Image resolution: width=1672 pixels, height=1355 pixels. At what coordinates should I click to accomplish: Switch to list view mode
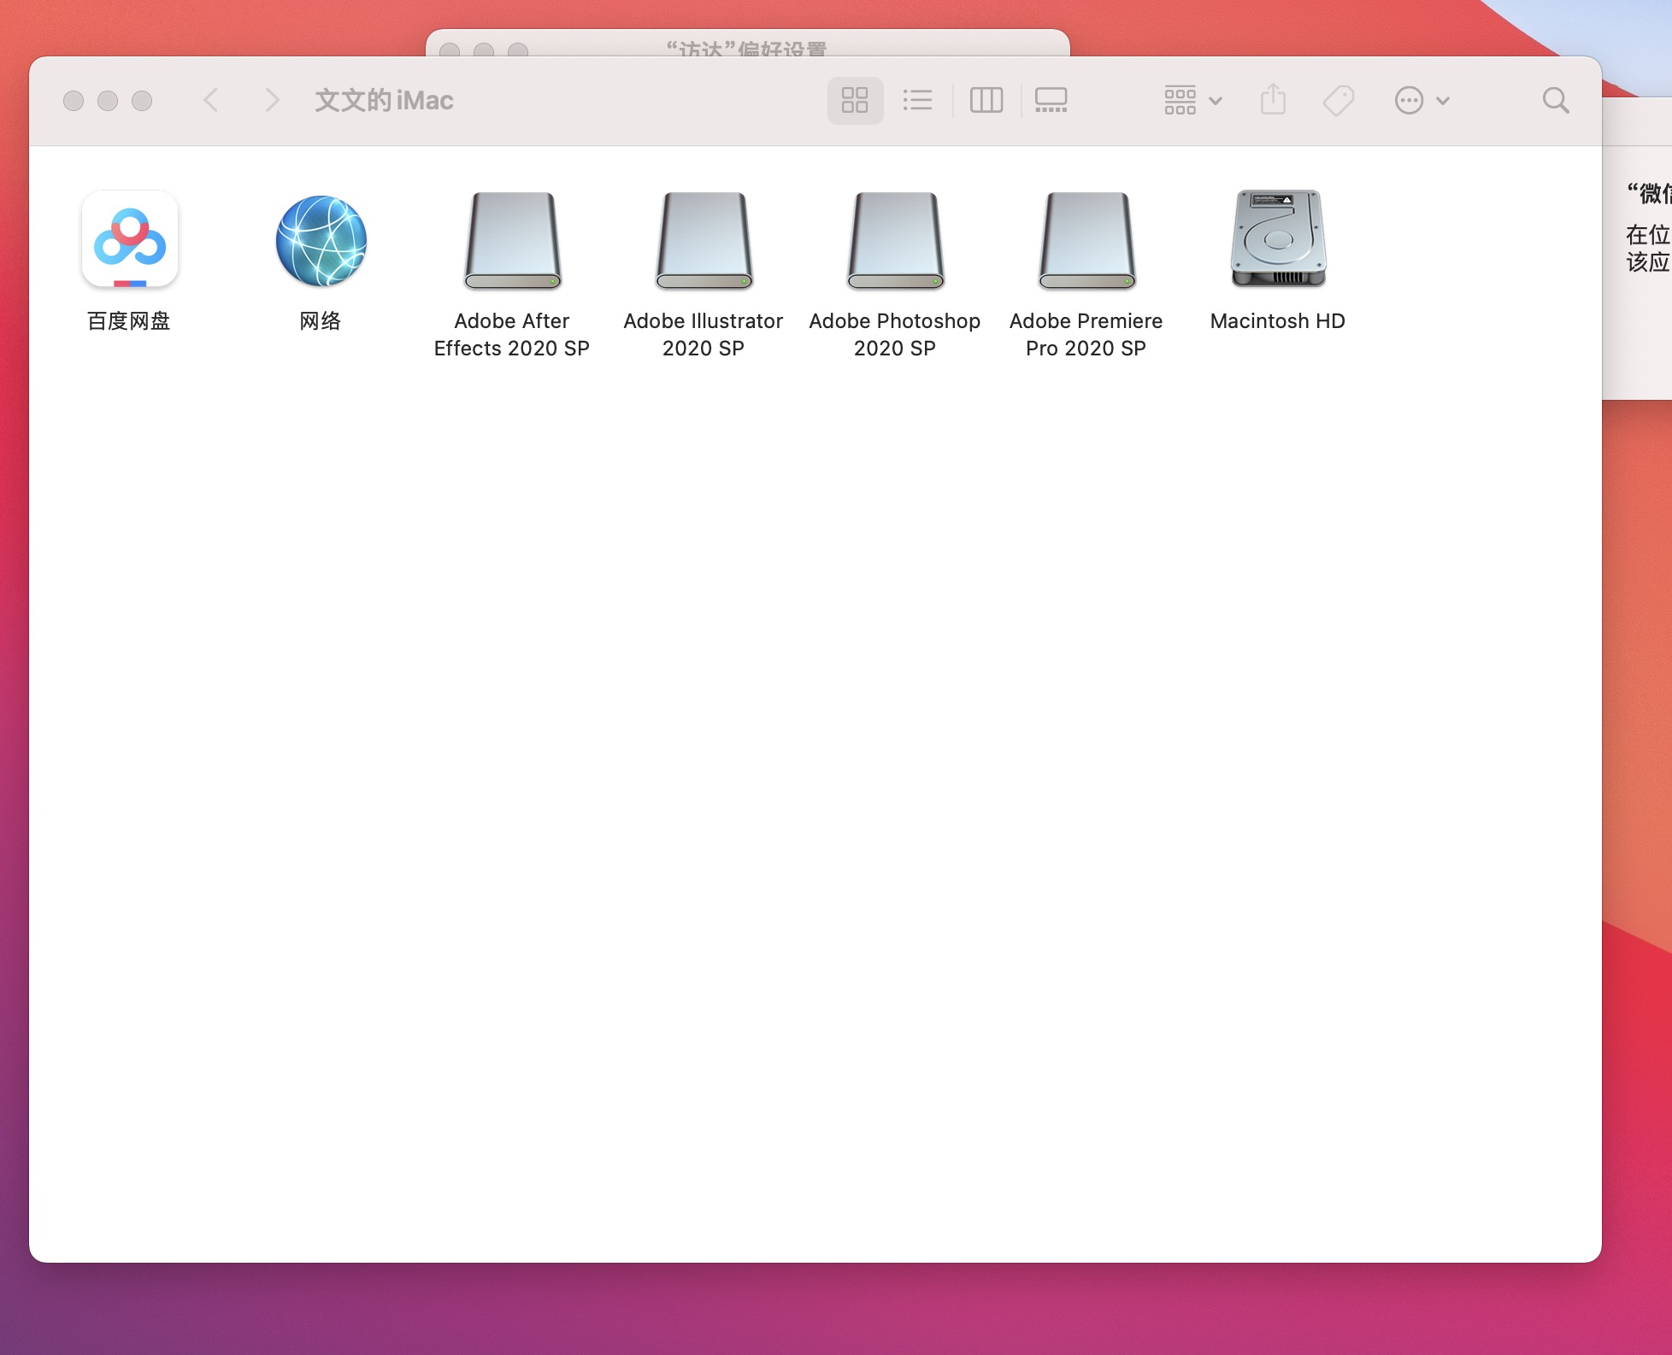tap(917, 101)
